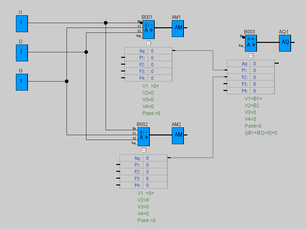306x229 pixels.
Task: Click the P1 value in B001 table
Action: [160, 58]
